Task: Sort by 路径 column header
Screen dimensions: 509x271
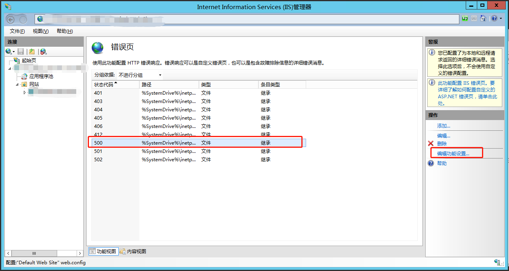Action: point(169,84)
